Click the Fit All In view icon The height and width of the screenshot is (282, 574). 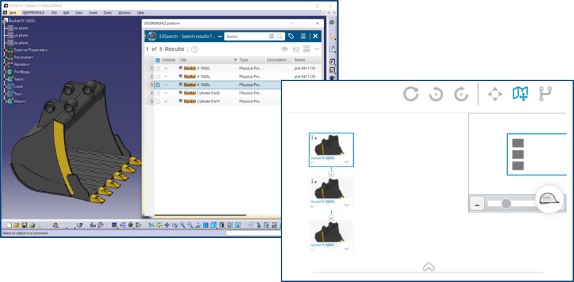click(x=159, y=226)
